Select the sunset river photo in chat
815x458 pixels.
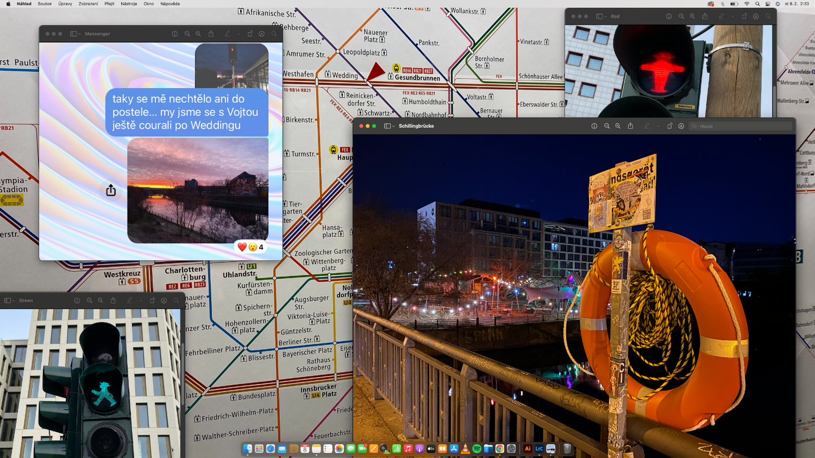(x=197, y=191)
